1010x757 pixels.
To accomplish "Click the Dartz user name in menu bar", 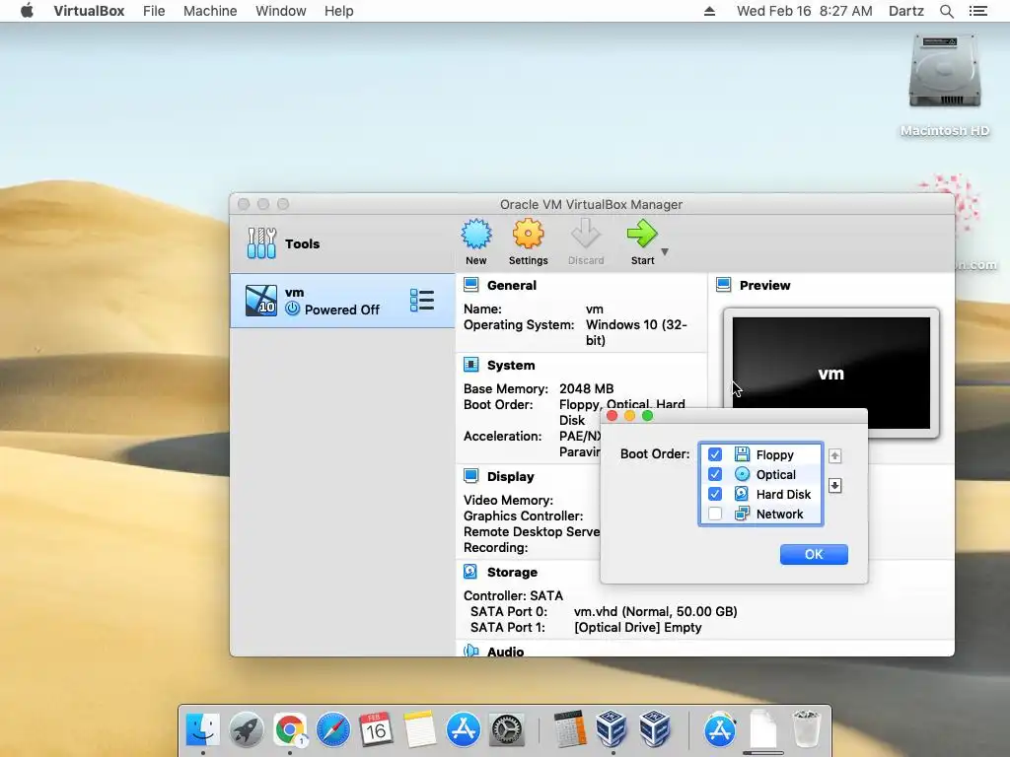I will click(x=905, y=11).
